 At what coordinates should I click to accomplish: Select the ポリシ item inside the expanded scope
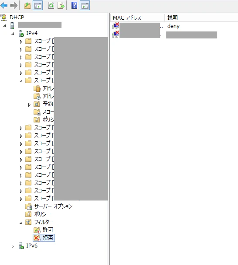(x=48, y=119)
